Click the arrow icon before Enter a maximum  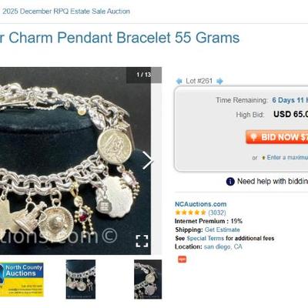(x=263, y=158)
